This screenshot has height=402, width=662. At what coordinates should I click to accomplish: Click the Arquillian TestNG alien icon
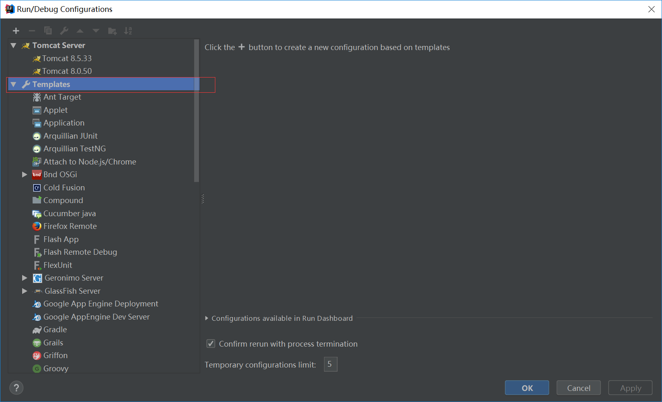tap(37, 149)
